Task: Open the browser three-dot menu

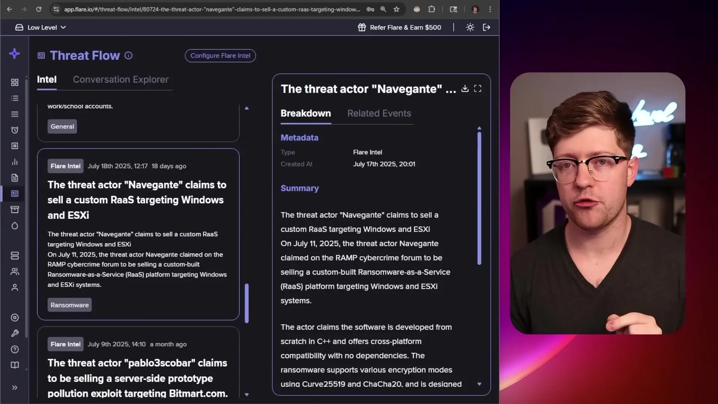Action: 490,9
